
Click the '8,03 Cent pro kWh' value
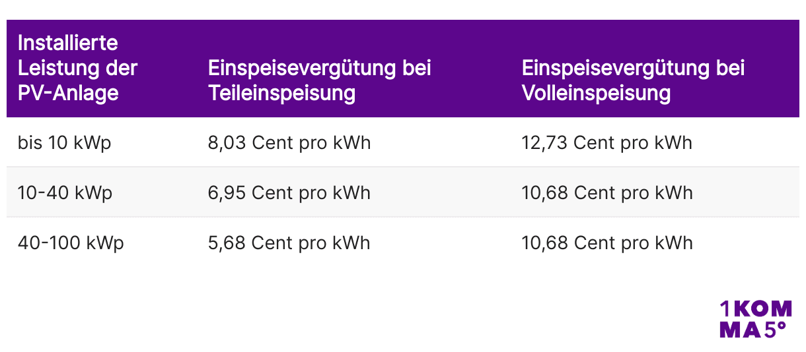289,142
